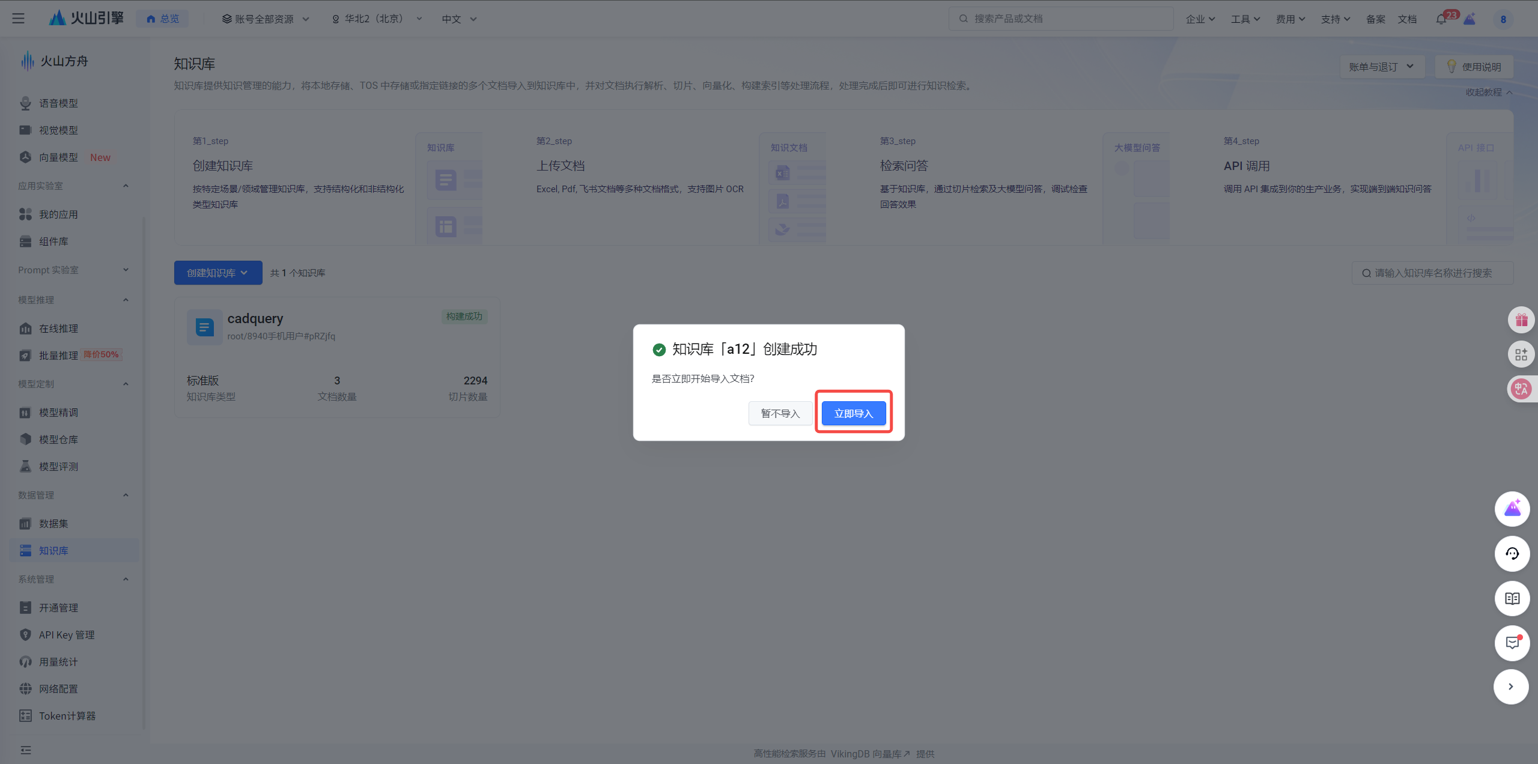Screen dimensions: 1538x764
Task: Open the 中文 language dropdown
Action: click(x=459, y=19)
